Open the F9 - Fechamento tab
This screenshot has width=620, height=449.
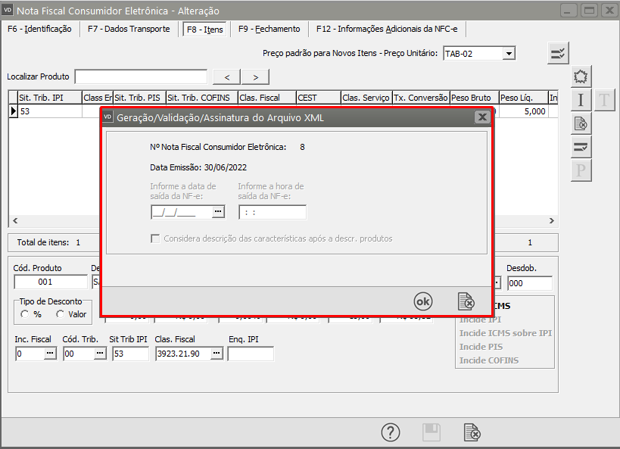point(269,29)
